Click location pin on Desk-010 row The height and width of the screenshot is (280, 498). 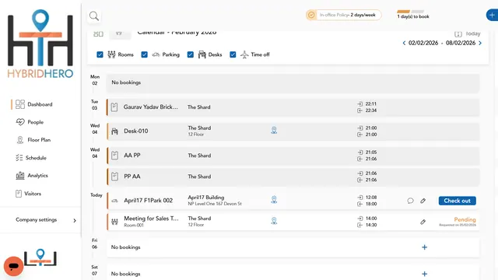click(x=274, y=130)
